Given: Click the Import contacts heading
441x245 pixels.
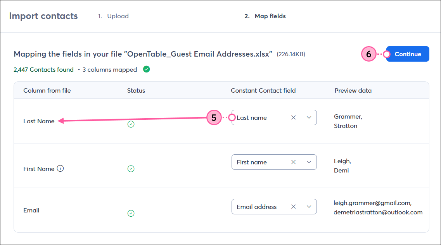Looking at the screenshot, I should click(x=43, y=16).
